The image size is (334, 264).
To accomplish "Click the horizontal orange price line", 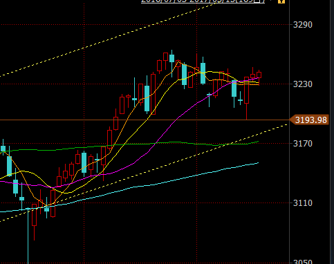I will 145,120.
